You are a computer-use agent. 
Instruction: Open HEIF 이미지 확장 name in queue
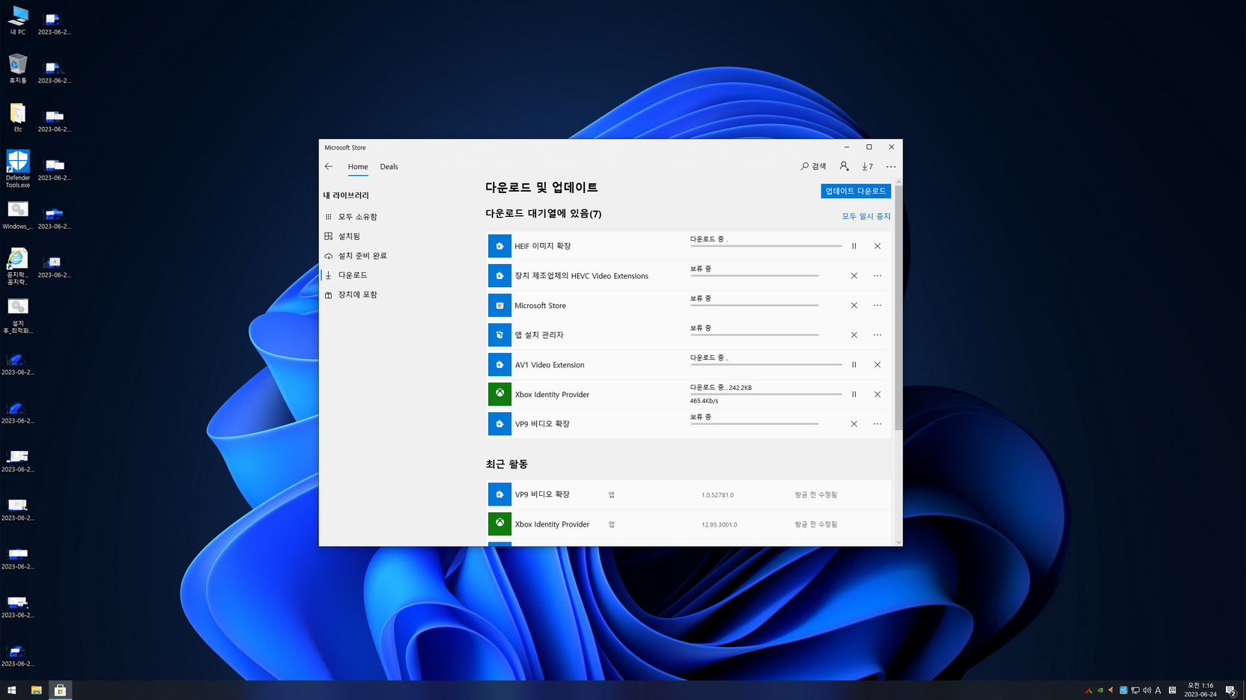point(543,246)
